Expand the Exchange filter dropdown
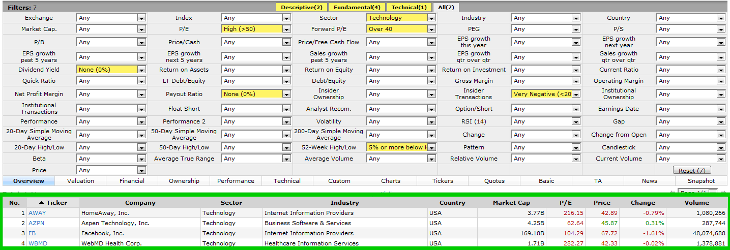 pyautogui.click(x=111, y=18)
